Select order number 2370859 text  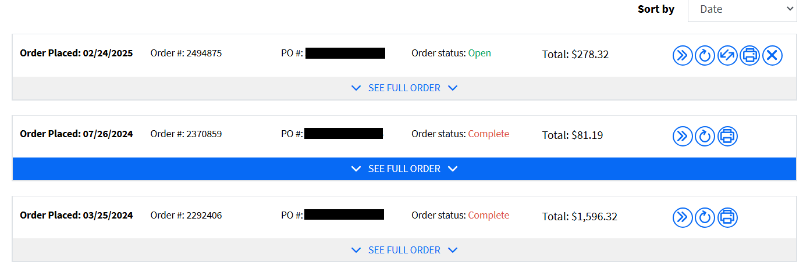click(204, 134)
